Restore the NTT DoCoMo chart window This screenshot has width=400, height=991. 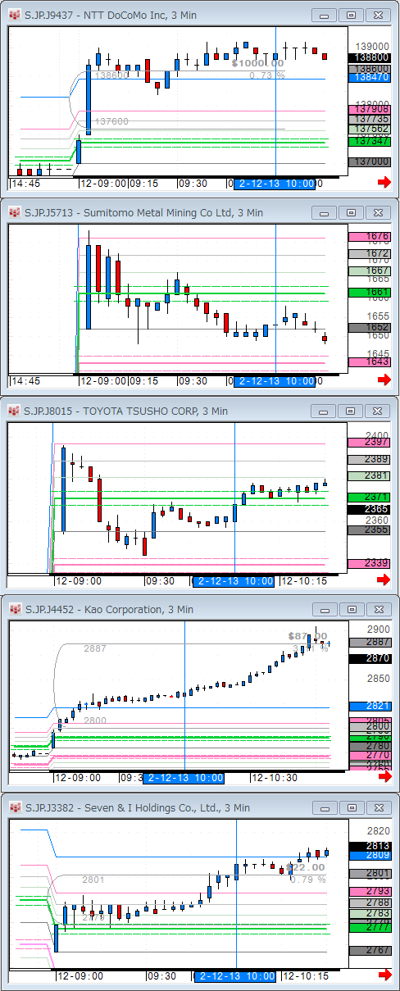pos(352,15)
